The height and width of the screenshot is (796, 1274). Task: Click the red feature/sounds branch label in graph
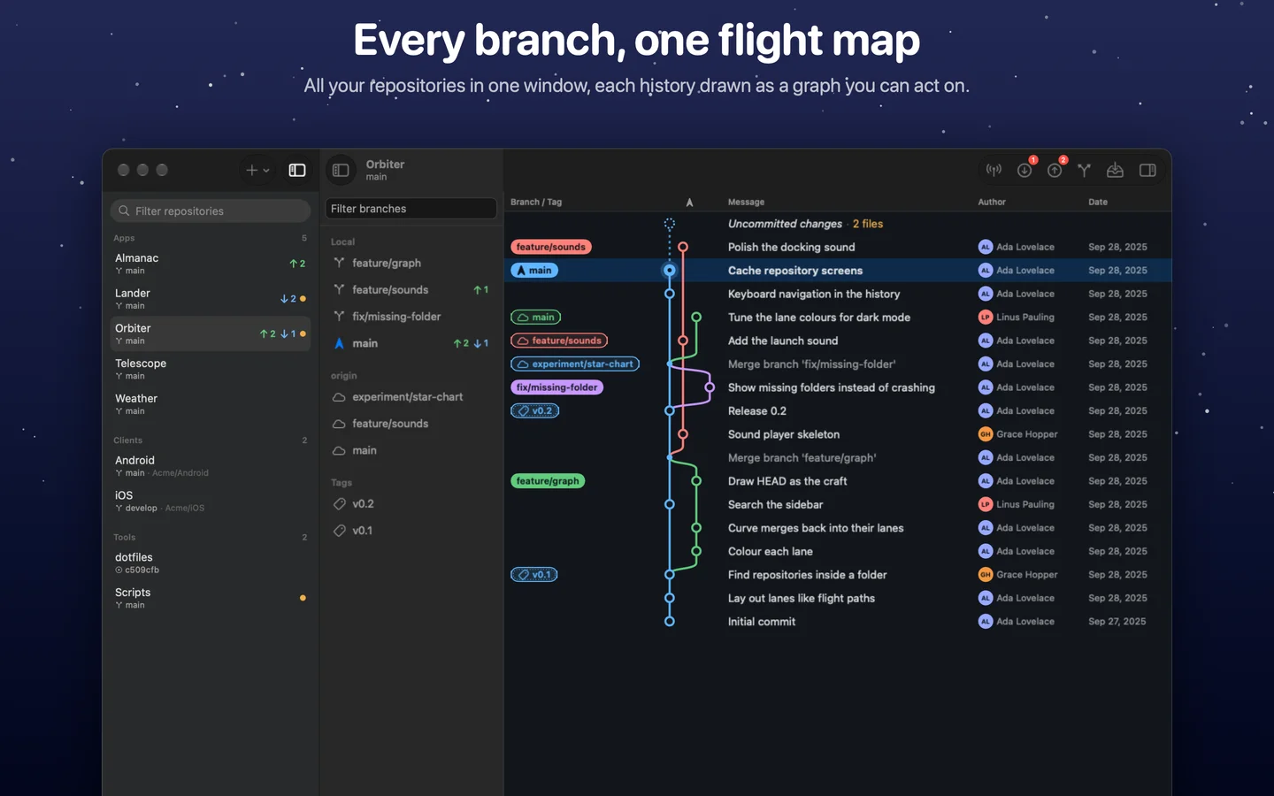point(551,247)
